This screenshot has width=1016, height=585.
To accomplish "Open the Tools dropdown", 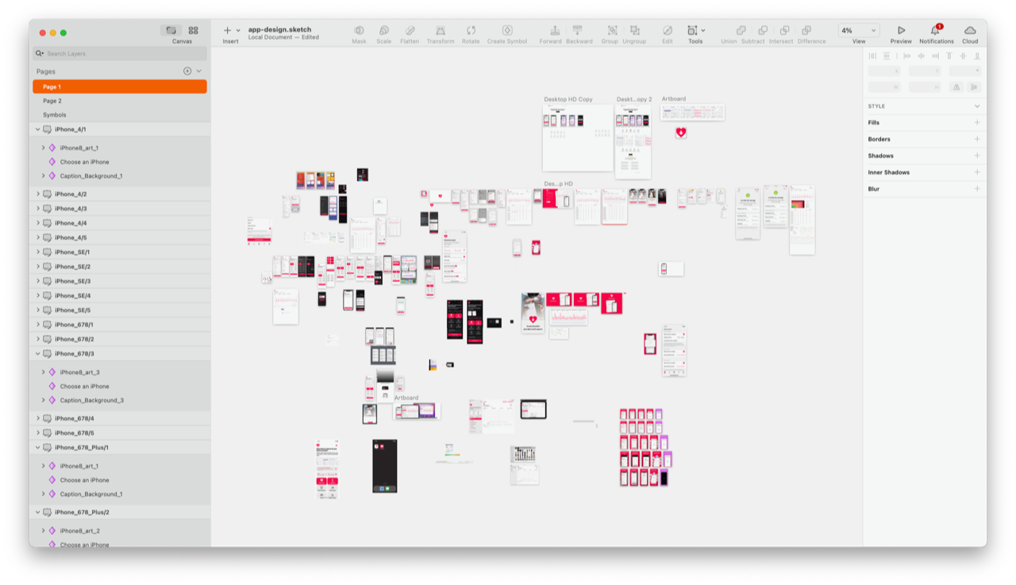I will pos(695,30).
